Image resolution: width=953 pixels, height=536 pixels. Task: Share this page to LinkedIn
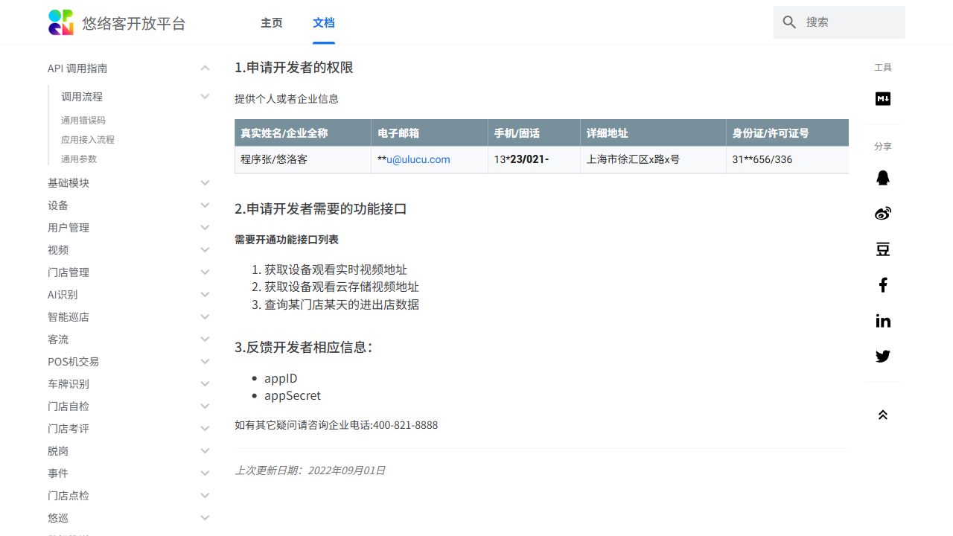(x=883, y=321)
